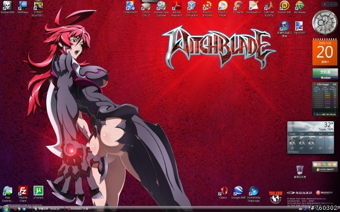
Task: Open Notepad++ shortcut
Action: pos(253,7)
